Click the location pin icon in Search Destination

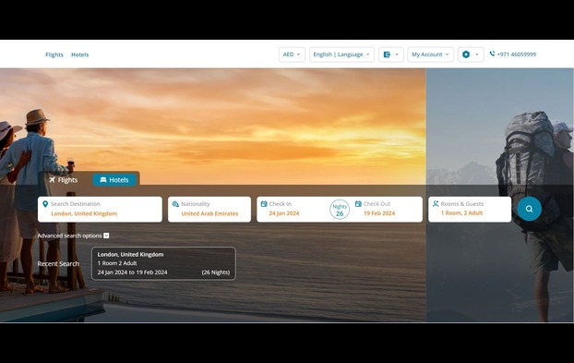(x=45, y=204)
